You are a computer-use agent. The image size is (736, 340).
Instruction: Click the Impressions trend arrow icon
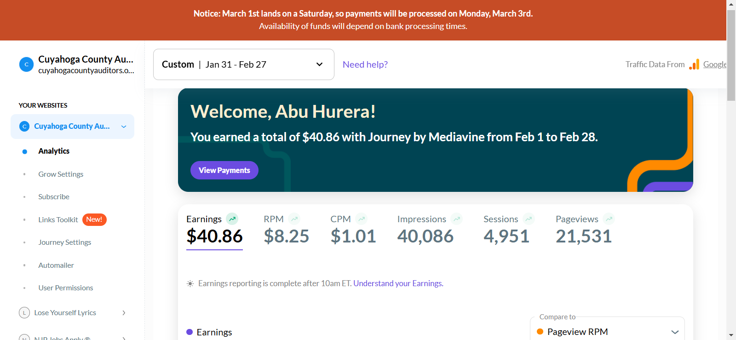(x=457, y=219)
